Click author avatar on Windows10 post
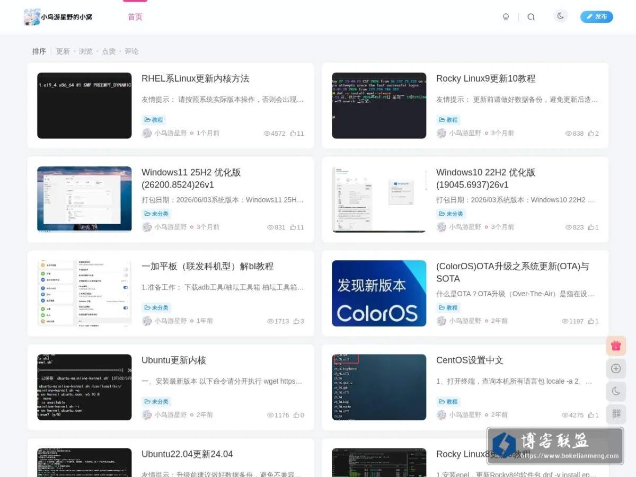The image size is (636, 477). point(441,227)
